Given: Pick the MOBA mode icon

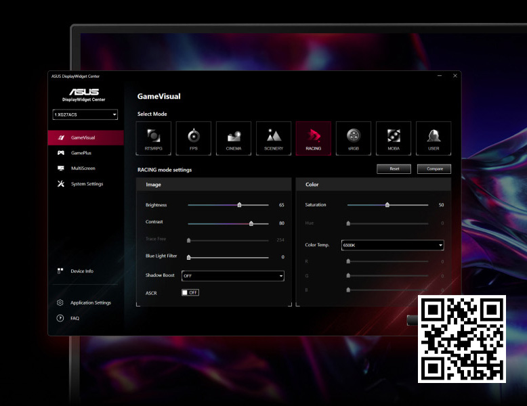Looking at the screenshot, I should [394, 138].
